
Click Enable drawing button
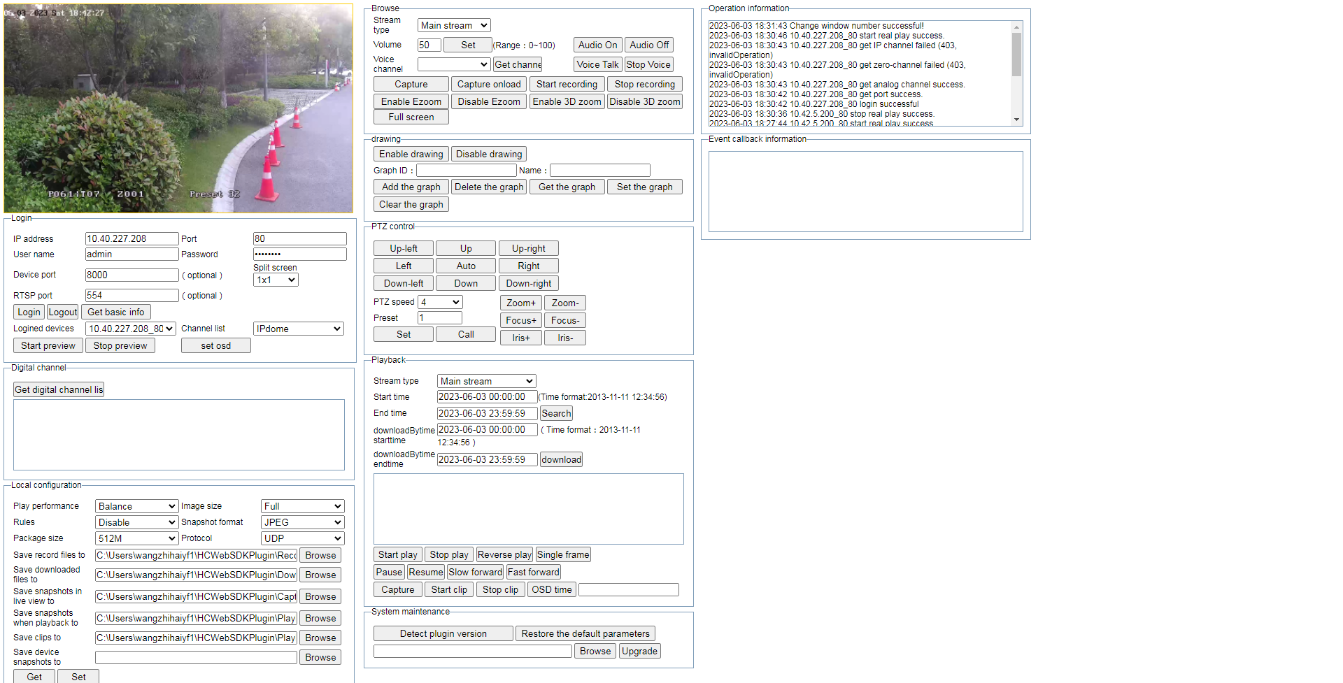pos(411,154)
